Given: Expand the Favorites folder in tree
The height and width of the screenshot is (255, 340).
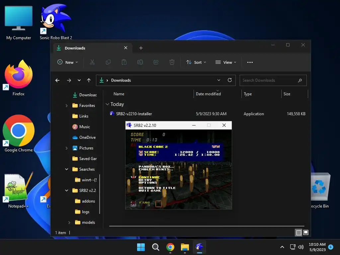Looking at the screenshot, I should [66, 106].
